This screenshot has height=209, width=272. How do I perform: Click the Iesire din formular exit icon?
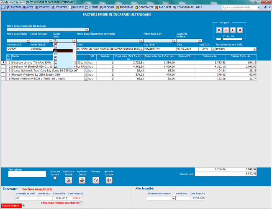[109, 180]
